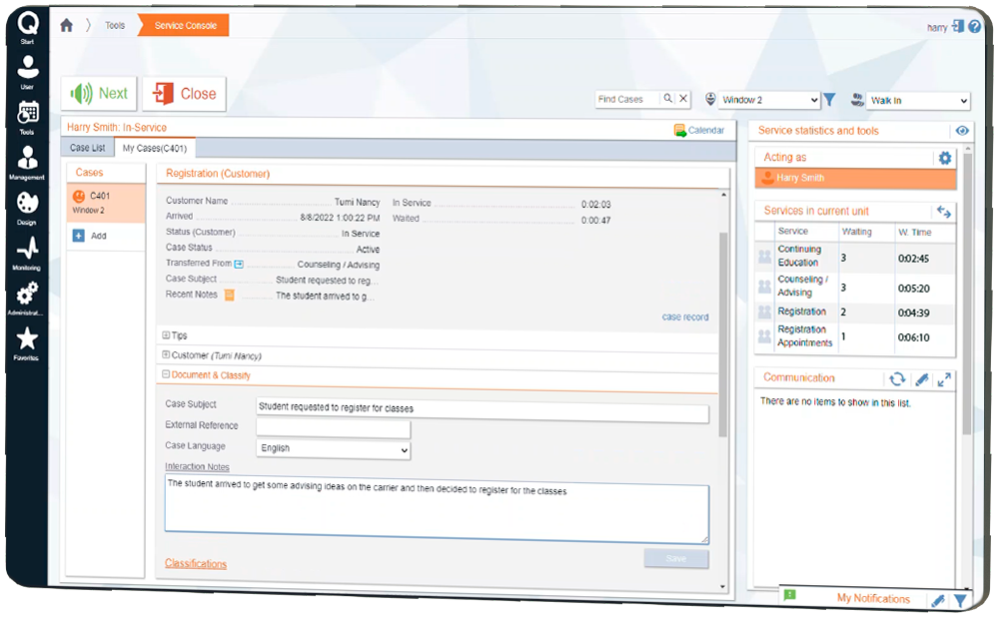1000x621 pixels.
Task: Open the Window 2 dropdown
Action: 769,100
